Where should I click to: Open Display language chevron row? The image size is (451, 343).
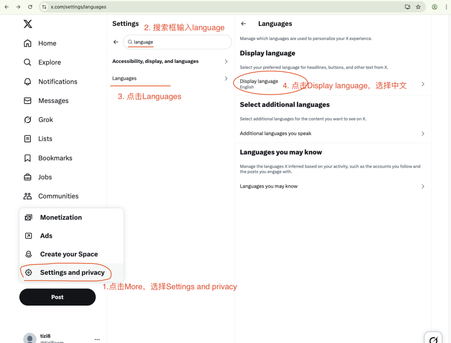pyautogui.click(x=333, y=84)
